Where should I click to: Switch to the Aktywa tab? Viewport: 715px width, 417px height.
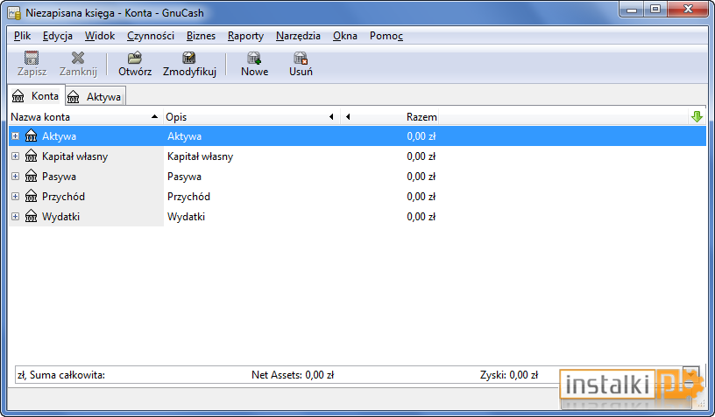click(95, 97)
